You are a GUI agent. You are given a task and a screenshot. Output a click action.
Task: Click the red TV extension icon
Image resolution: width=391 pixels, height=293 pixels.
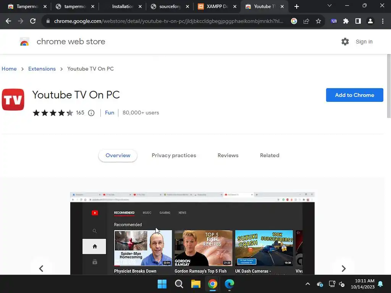13,100
